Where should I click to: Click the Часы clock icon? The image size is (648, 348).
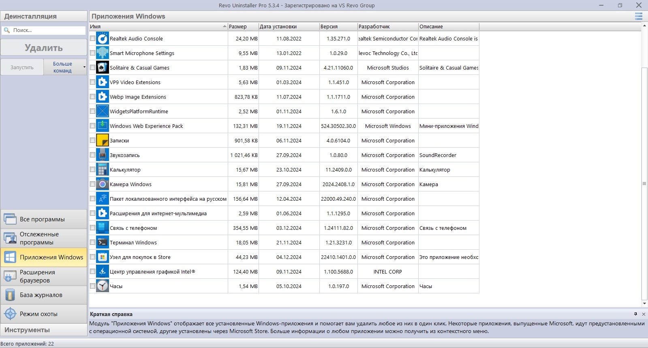[103, 286]
